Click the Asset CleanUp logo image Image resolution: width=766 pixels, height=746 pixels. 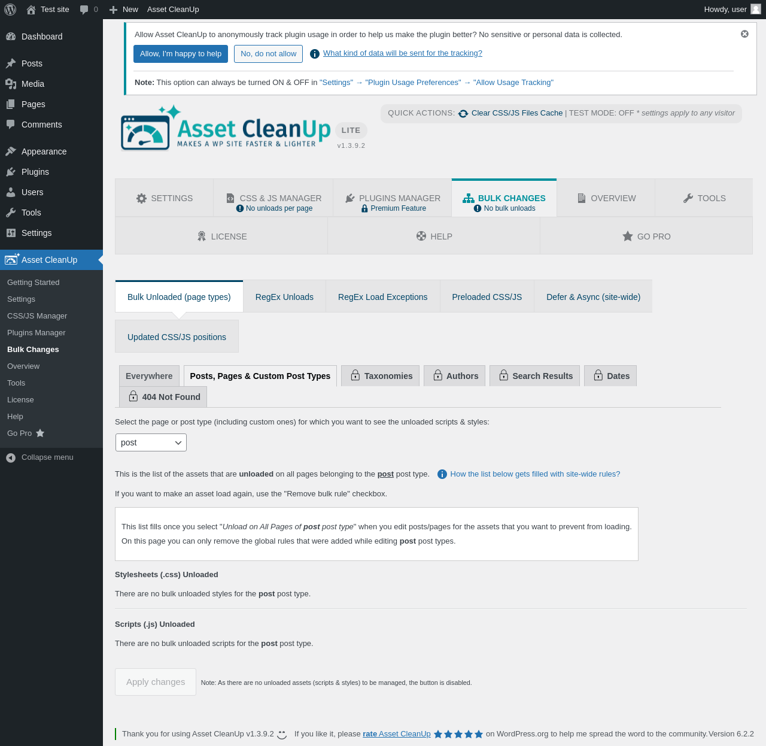tap(226, 128)
